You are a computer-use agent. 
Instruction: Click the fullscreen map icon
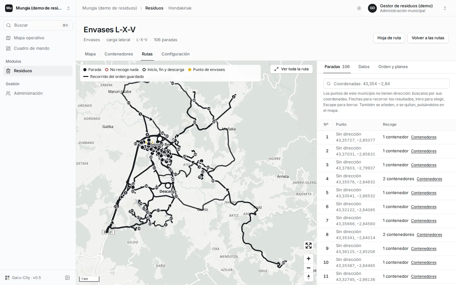pyautogui.click(x=308, y=245)
